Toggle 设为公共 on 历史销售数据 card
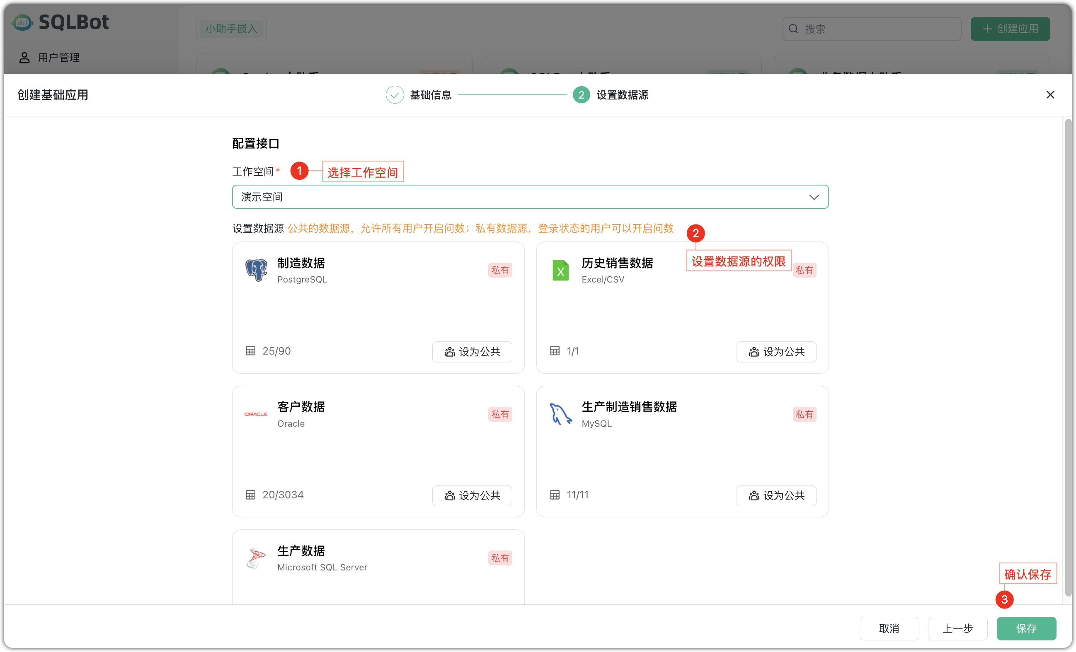The width and height of the screenshot is (1076, 652). (776, 351)
